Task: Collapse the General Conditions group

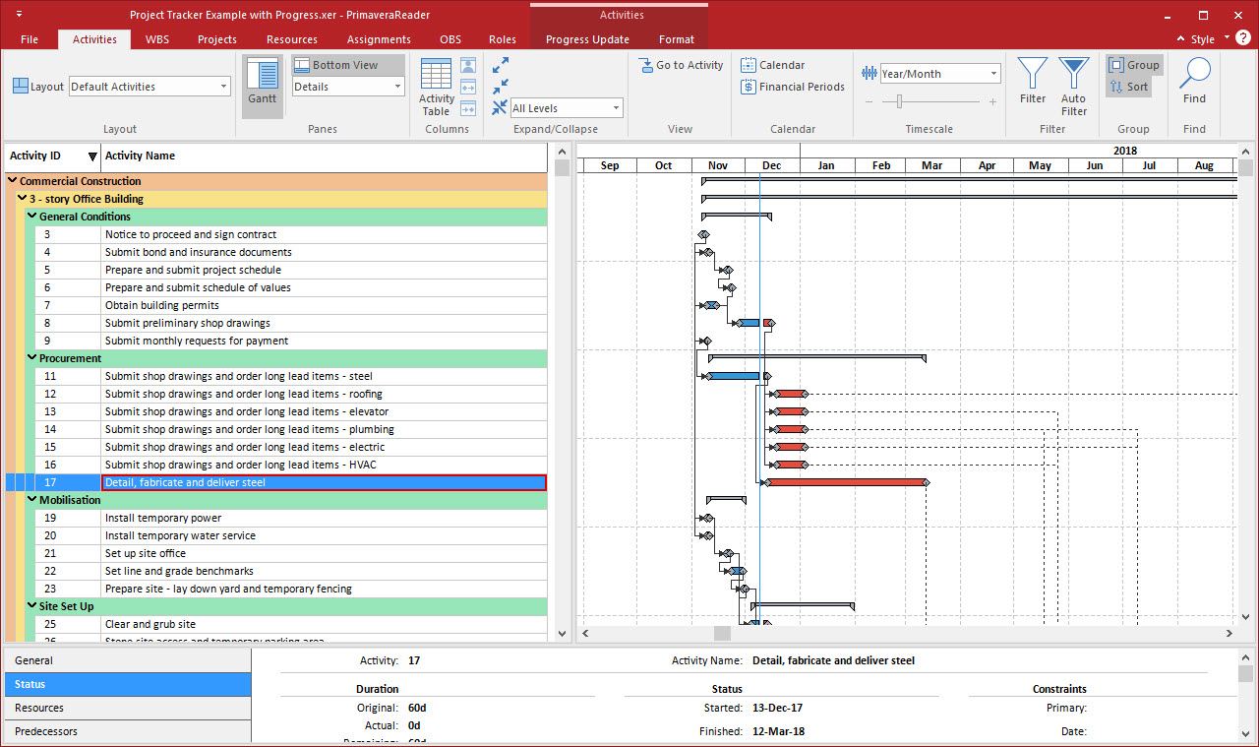Action: [31, 217]
